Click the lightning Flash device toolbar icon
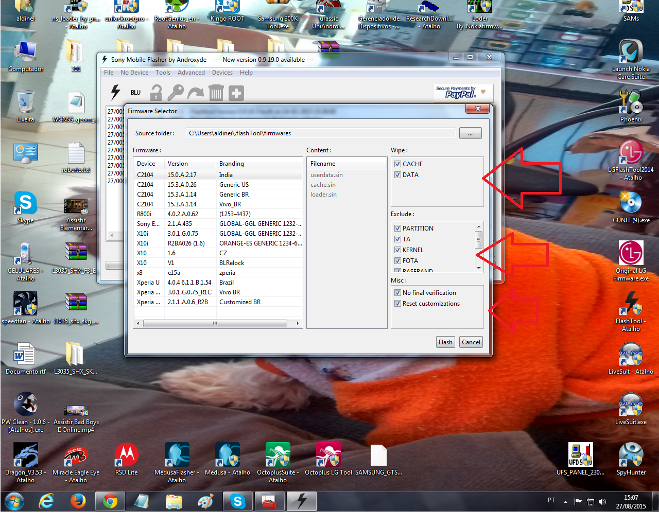Screen dimensions: 659x527 pos(115,93)
